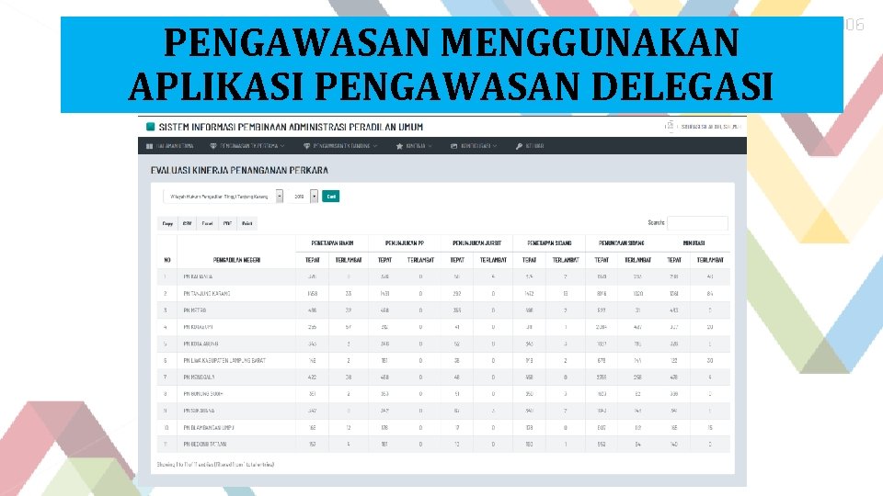The image size is (883, 496).
Task: Open the Wilayah Hukum Pengadilan Tinggi dropdown
Action: [223, 197]
